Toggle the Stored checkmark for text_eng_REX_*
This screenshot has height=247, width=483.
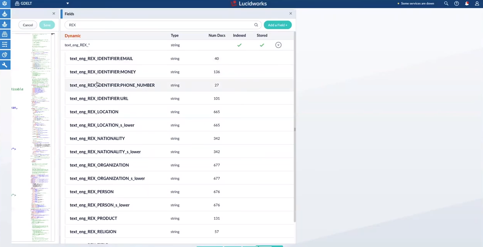tap(262, 45)
